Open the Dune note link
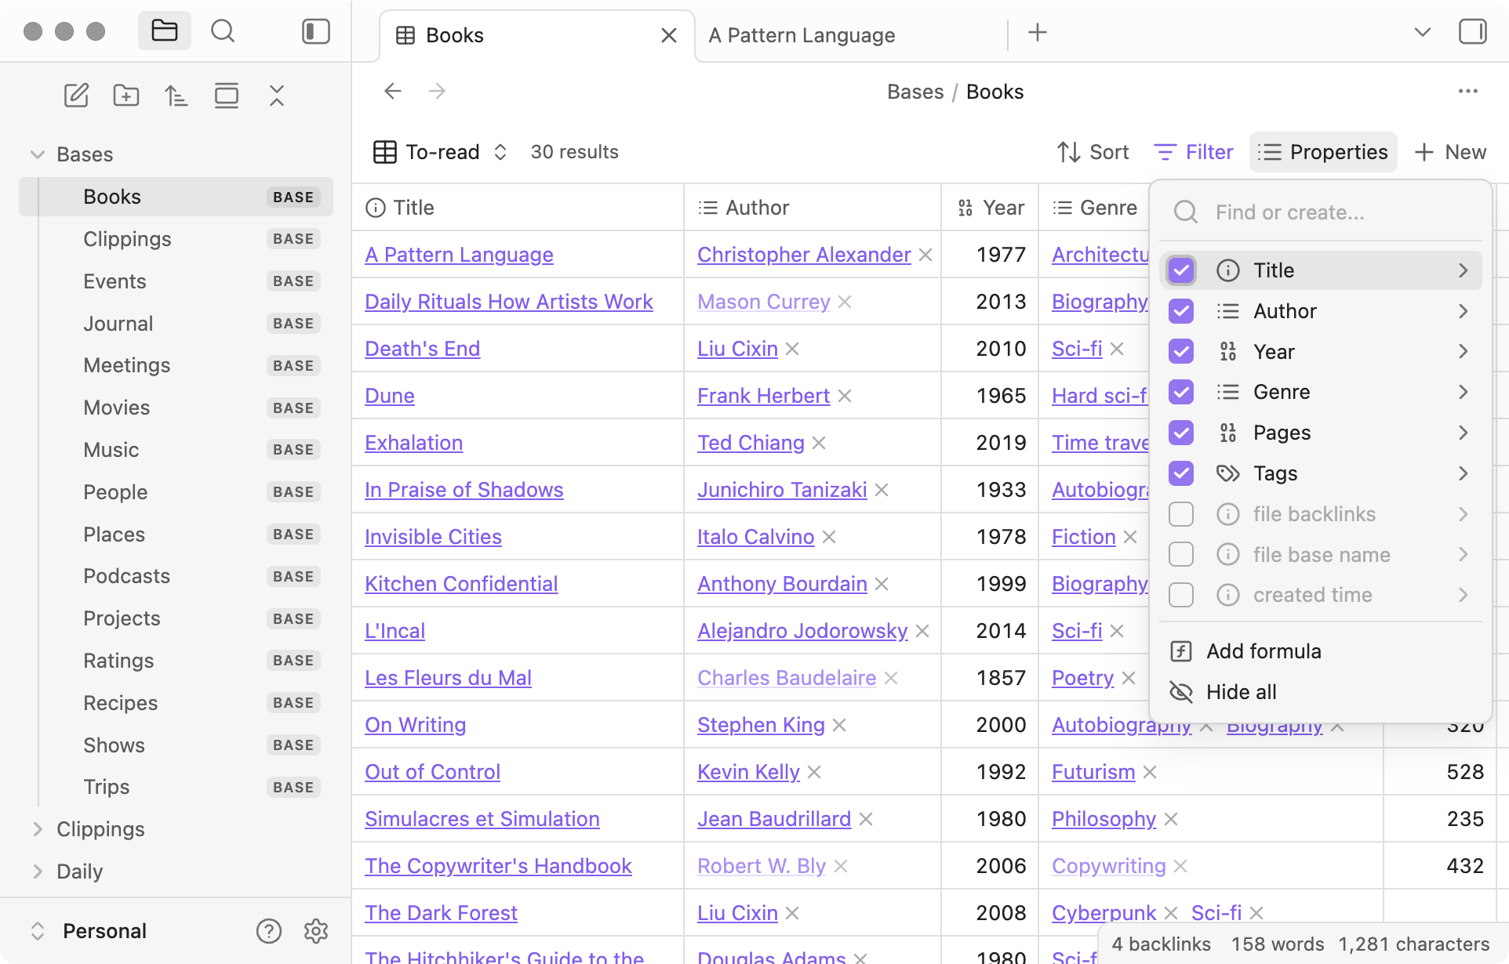This screenshot has height=964, width=1509. [x=389, y=395]
